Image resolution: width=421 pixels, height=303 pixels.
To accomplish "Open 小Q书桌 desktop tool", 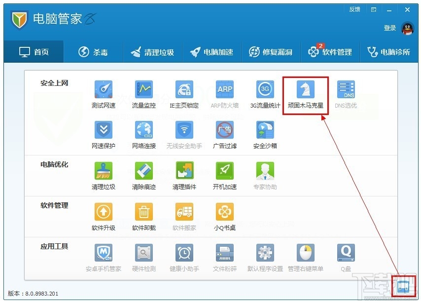I will (225, 217).
